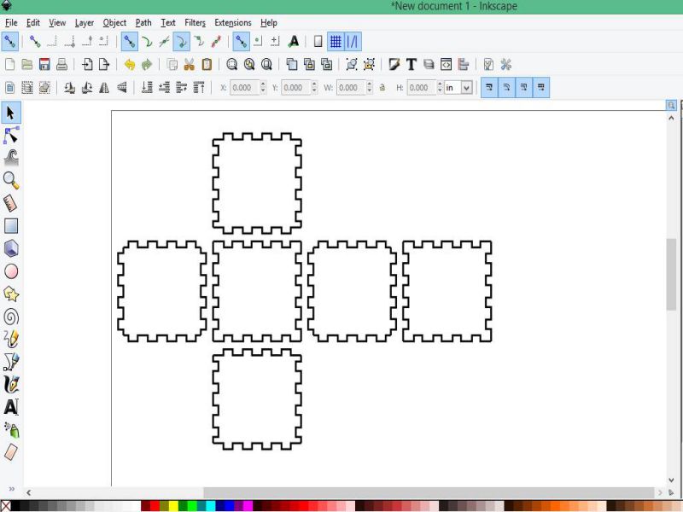Increase H value stepper arrow
683x512 pixels.
point(440,84)
